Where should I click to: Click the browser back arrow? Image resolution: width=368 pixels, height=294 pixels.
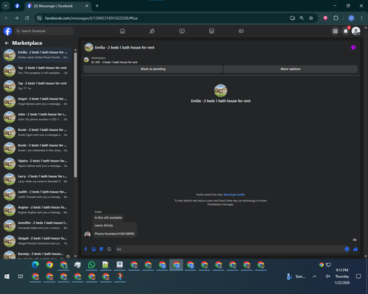point(7,18)
